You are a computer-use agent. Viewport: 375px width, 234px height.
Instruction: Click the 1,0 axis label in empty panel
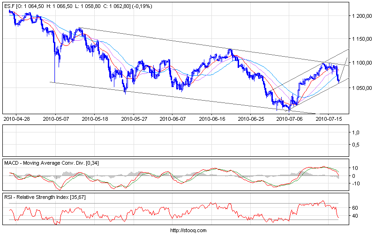(356, 132)
